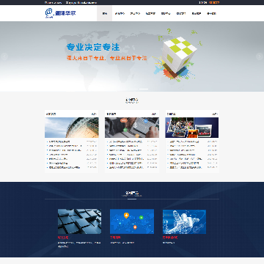Click orange phone number in top bar
The height and width of the screenshot is (264, 264).
pos(214,3)
